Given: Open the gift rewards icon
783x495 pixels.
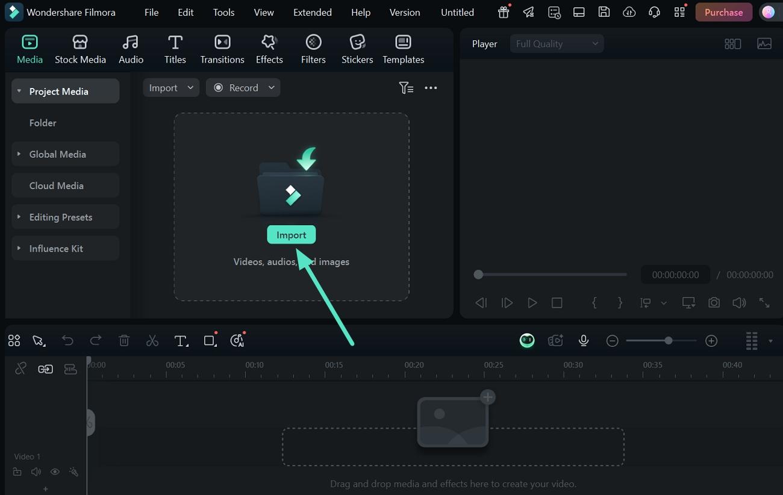Looking at the screenshot, I should [504, 12].
